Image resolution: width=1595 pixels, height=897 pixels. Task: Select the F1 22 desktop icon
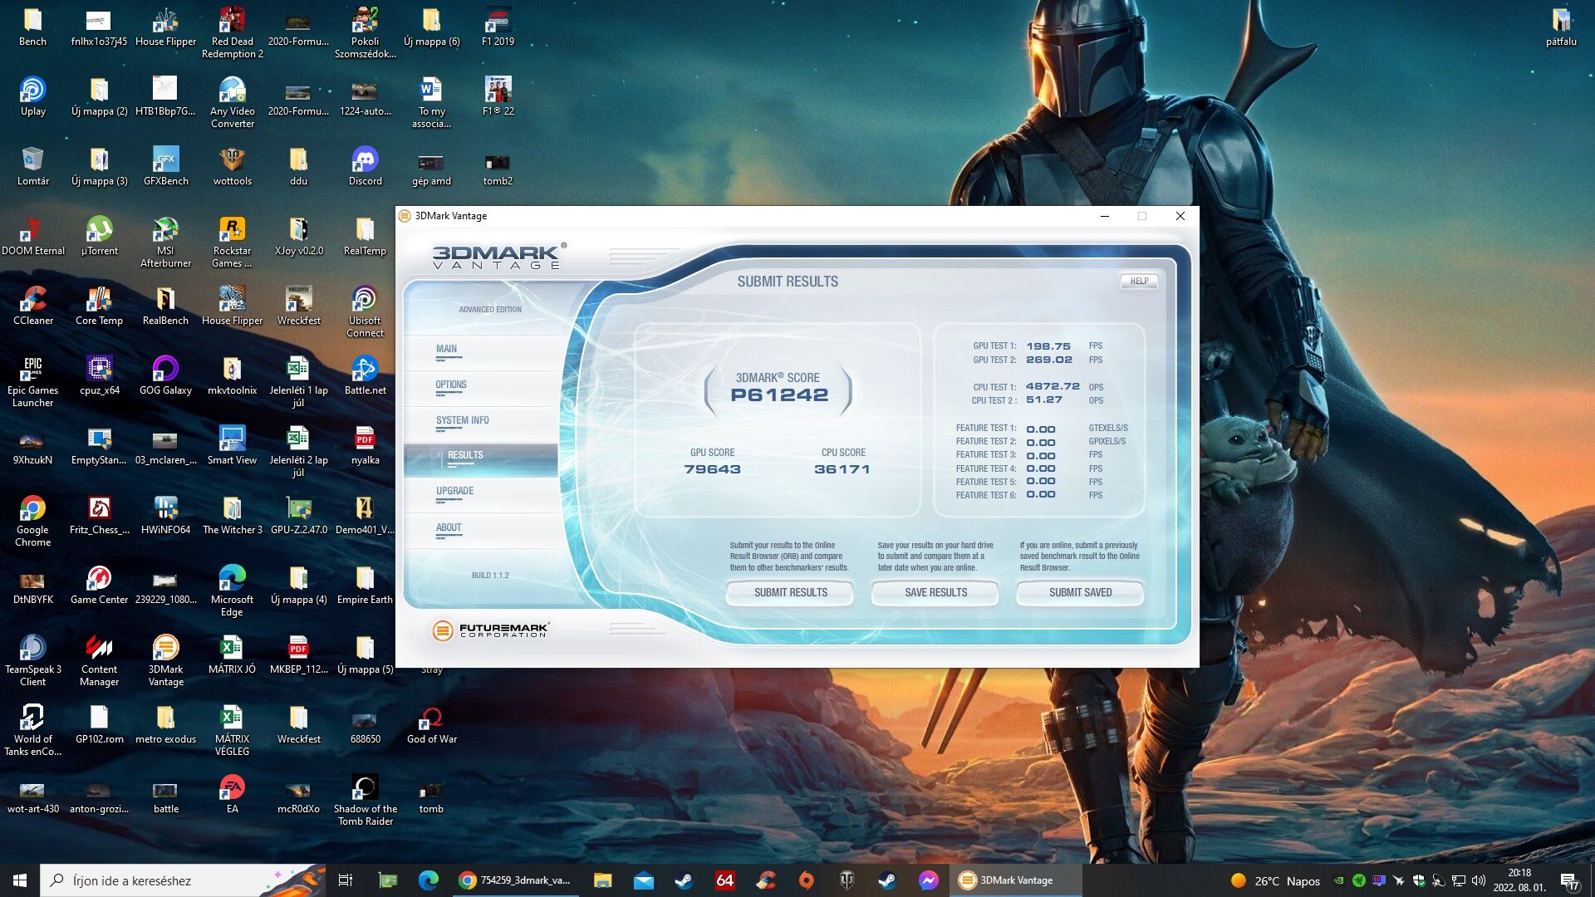click(498, 97)
